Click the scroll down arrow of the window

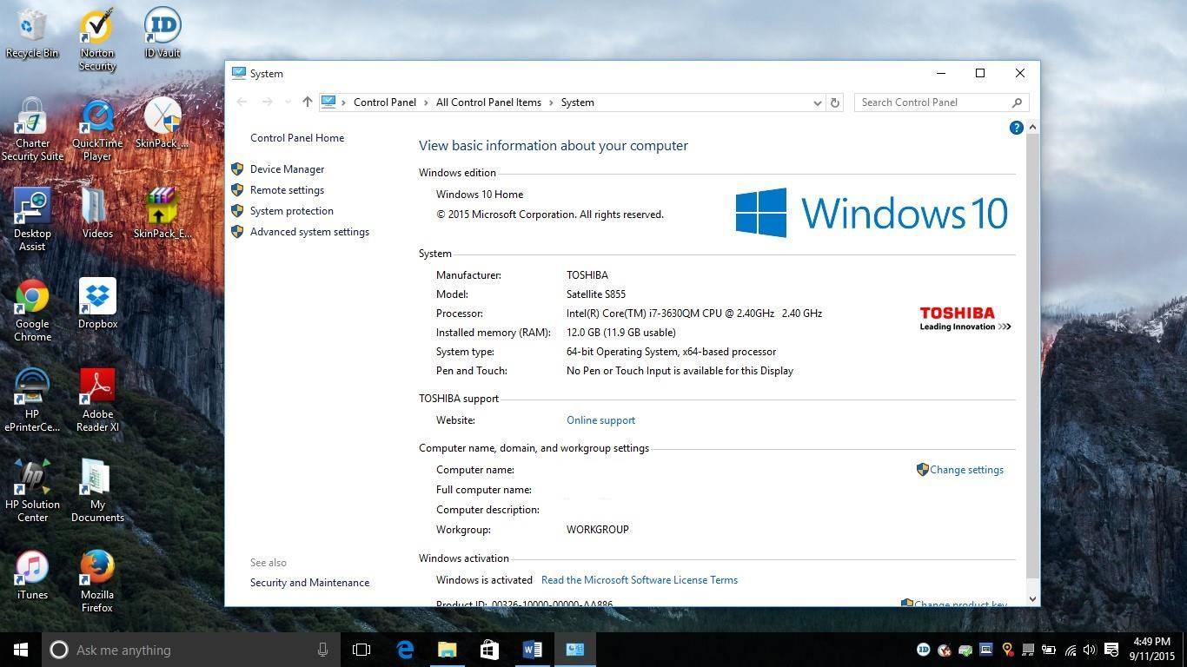[x=1032, y=598]
